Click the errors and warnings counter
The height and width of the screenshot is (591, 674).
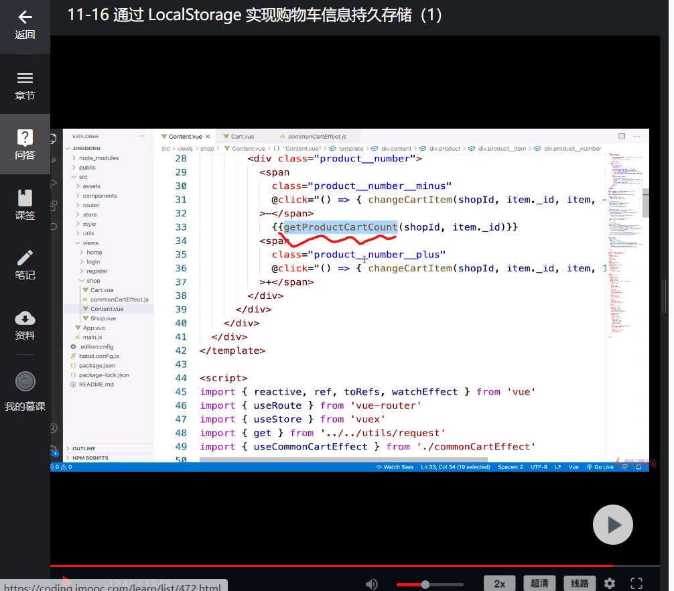click(62, 467)
